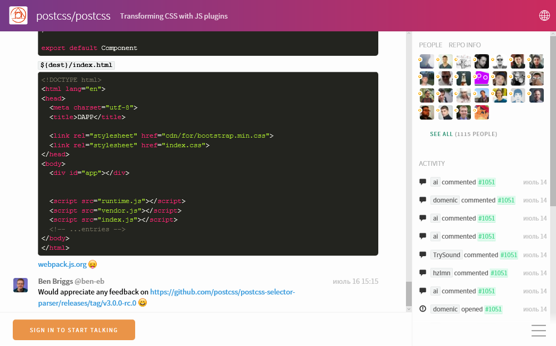Open SEE ALL (1115 PEOPLE) link
Viewport: 556px width, 346px height.
coord(463,134)
